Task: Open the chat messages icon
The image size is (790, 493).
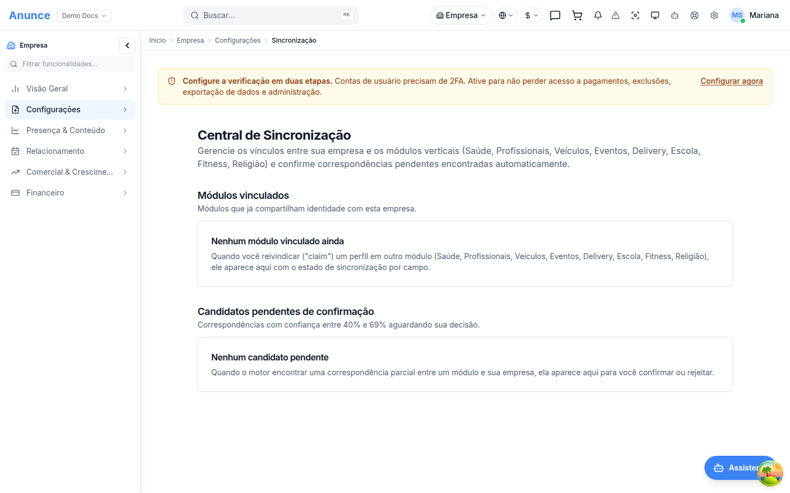Action: click(x=555, y=15)
